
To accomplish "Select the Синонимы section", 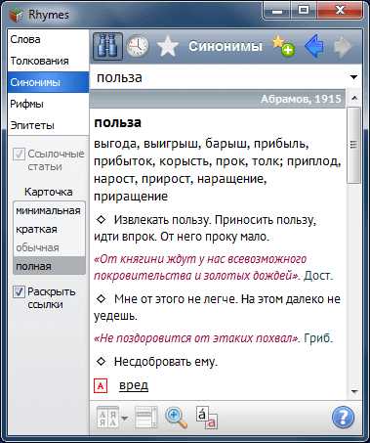I will pyautogui.click(x=48, y=82).
